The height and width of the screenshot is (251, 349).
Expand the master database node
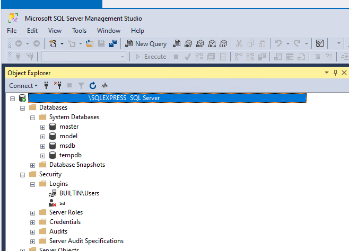(x=42, y=127)
